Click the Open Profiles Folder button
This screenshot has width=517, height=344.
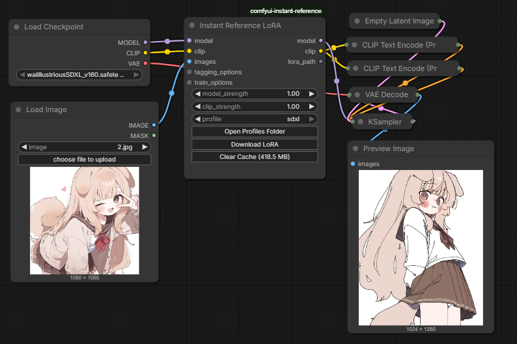[x=255, y=132]
